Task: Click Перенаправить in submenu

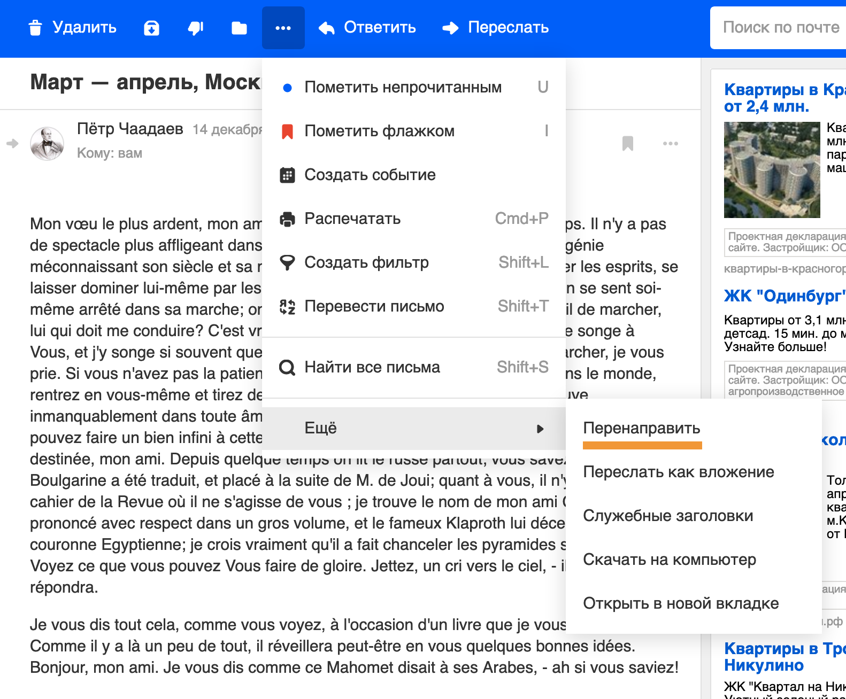Action: pyautogui.click(x=694, y=428)
